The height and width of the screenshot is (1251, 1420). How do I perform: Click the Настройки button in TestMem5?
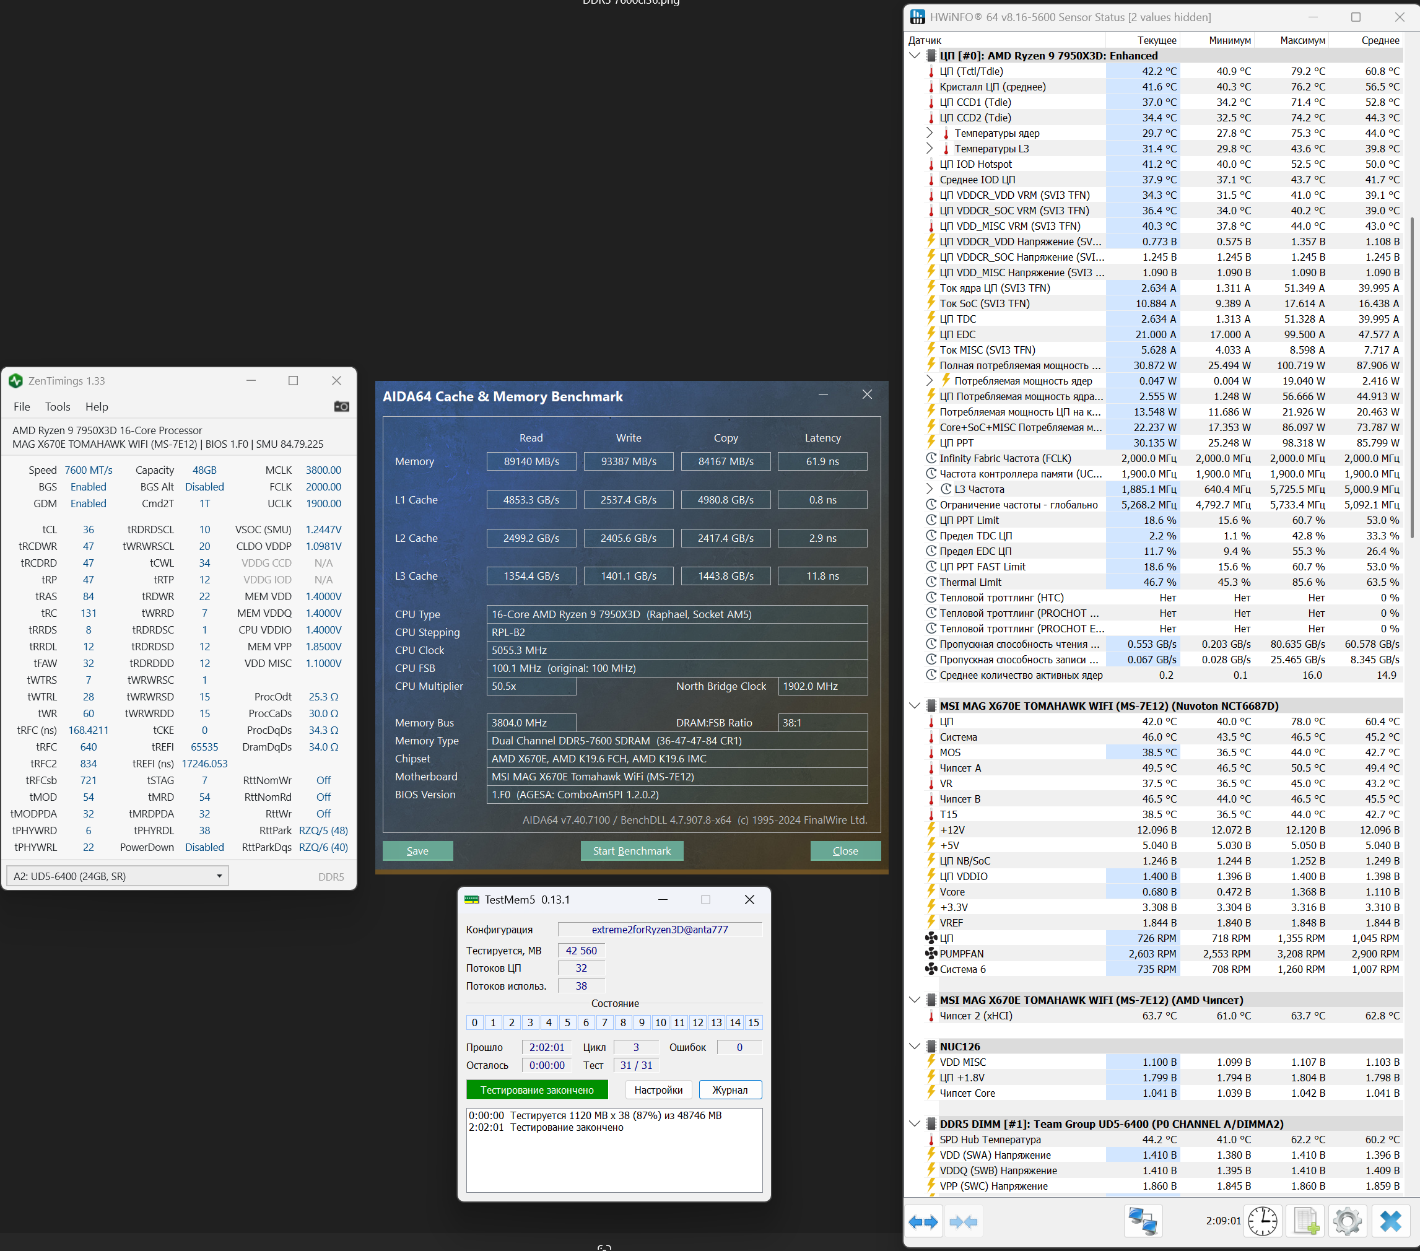pyautogui.click(x=657, y=1090)
